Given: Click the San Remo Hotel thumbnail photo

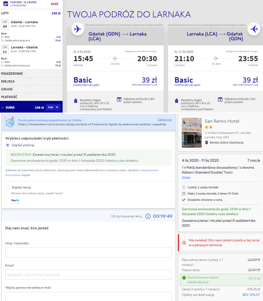Looking at the screenshot, I should (x=192, y=133).
